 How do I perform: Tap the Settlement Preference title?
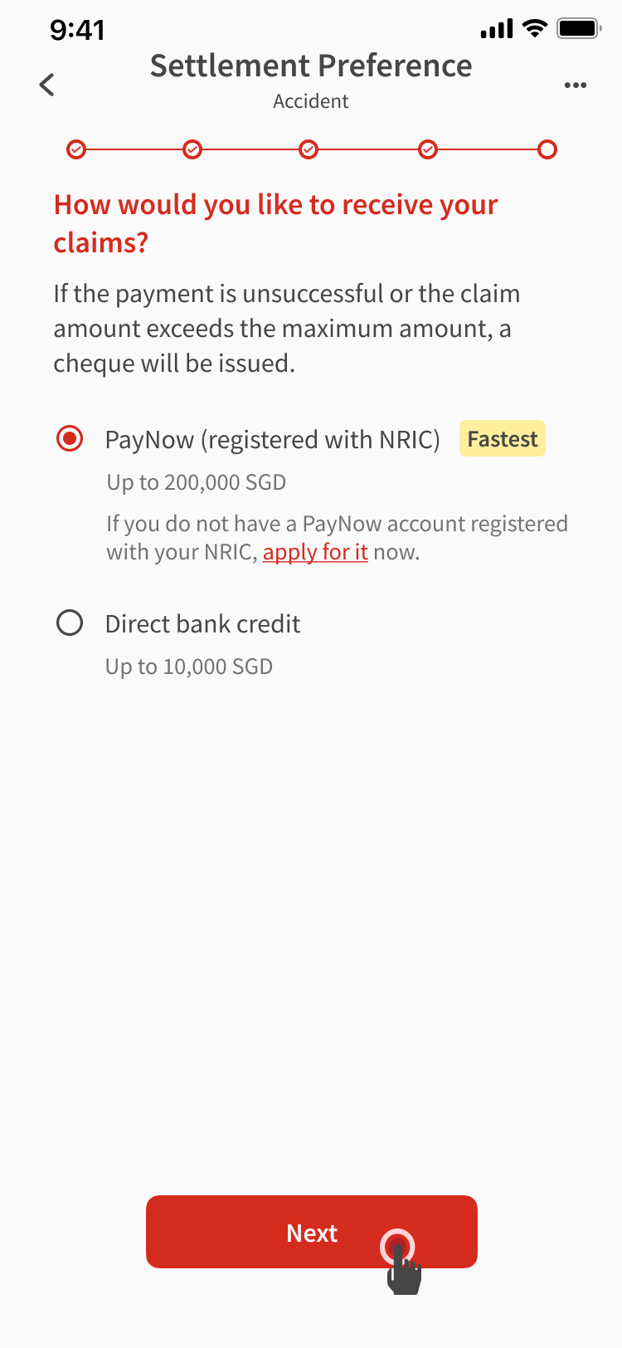[x=311, y=66]
